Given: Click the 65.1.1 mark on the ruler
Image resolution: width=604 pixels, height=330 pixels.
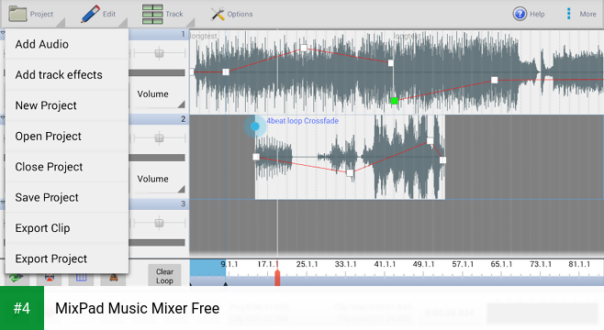Looking at the screenshot, I should coord(501,264).
